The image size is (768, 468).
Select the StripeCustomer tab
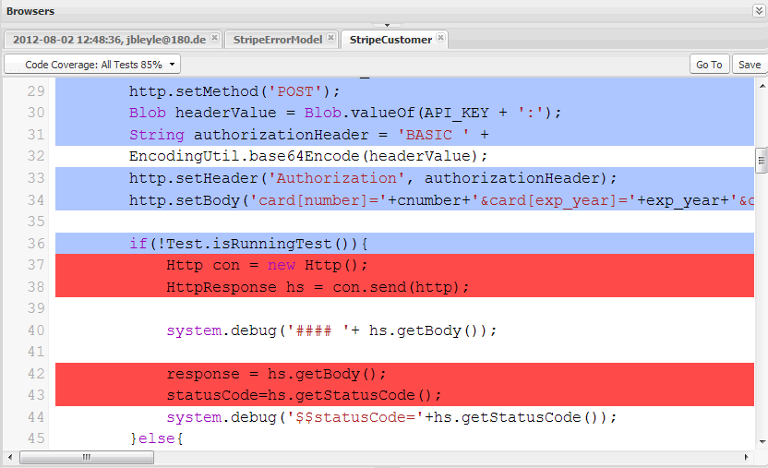coord(390,40)
